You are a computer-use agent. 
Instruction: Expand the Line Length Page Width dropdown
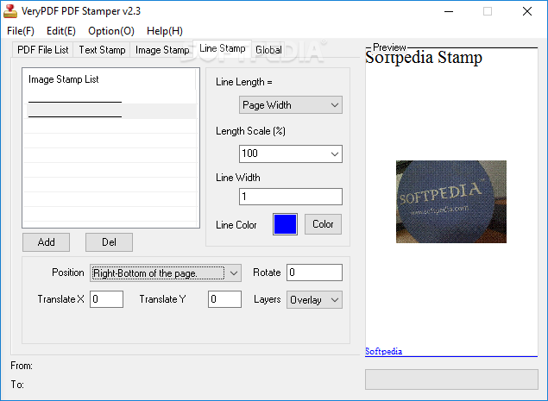(x=291, y=105)
